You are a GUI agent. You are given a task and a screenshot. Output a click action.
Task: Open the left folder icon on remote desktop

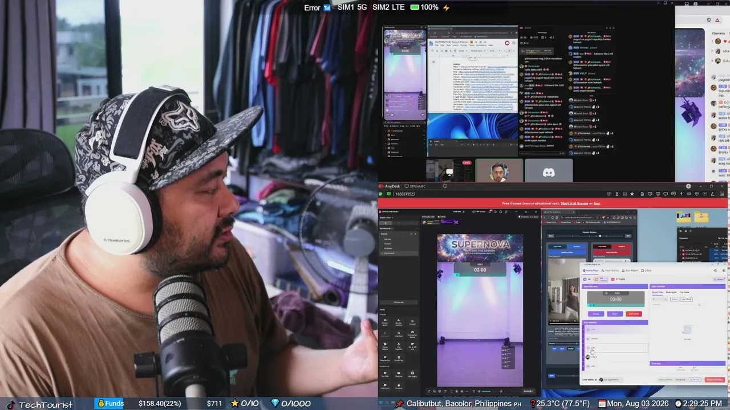click(x=683, y=217)
